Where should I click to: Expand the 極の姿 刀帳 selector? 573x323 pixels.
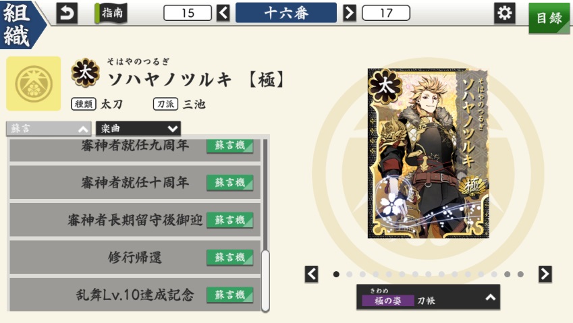(x=428, y=297)
